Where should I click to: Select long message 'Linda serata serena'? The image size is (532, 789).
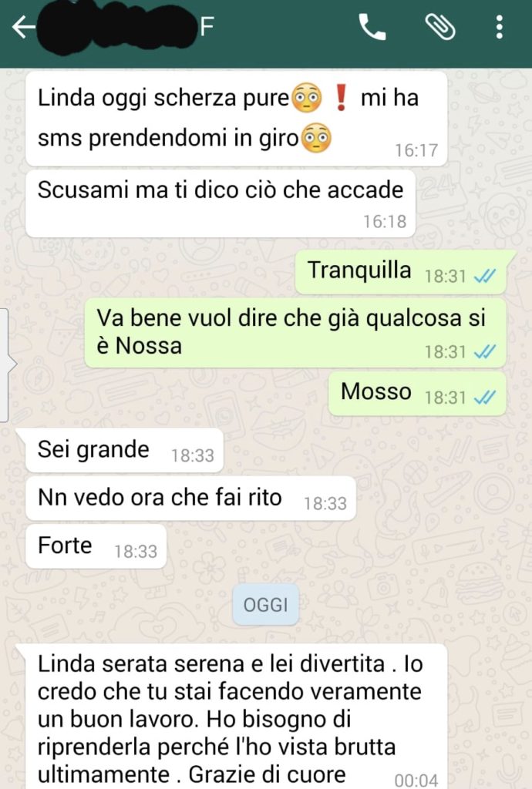pos(237,717)
